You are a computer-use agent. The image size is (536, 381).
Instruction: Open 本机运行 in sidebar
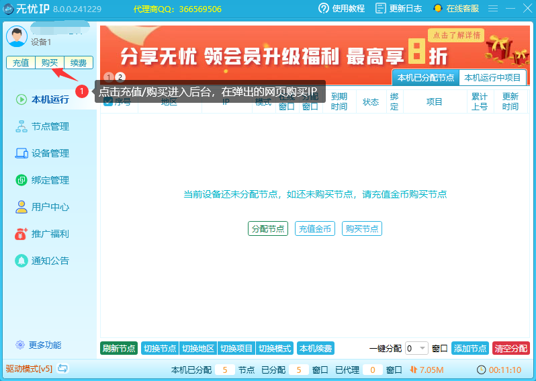tap(50, 99)
